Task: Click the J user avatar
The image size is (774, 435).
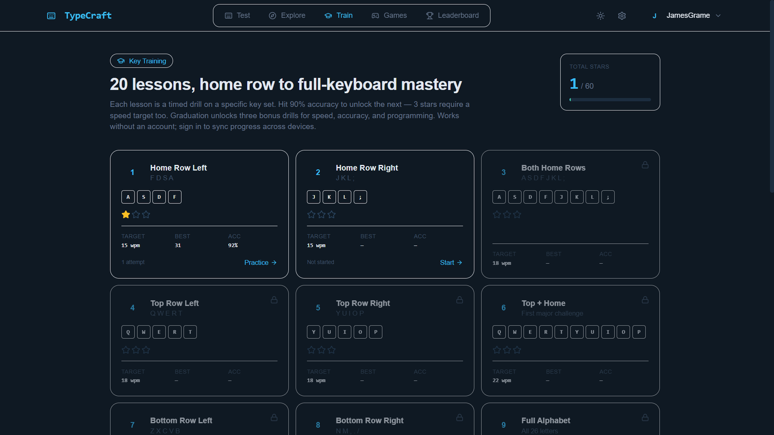Action: click(655, 16)
